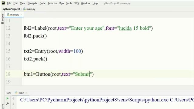The height and width of the screenshot is (109, 194).
Task: Click txt2=Entry on line 15
Action: 35,51
